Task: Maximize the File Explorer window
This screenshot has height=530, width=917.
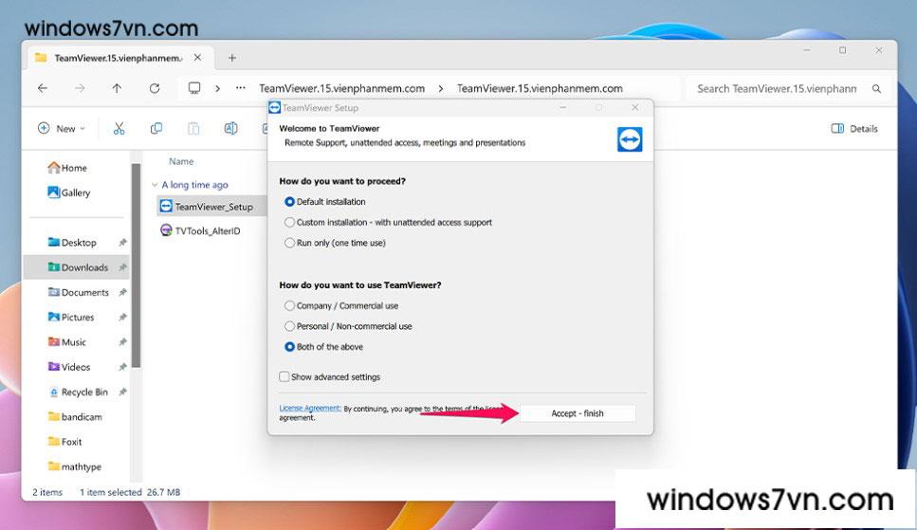Action: (x=842, y=50)
